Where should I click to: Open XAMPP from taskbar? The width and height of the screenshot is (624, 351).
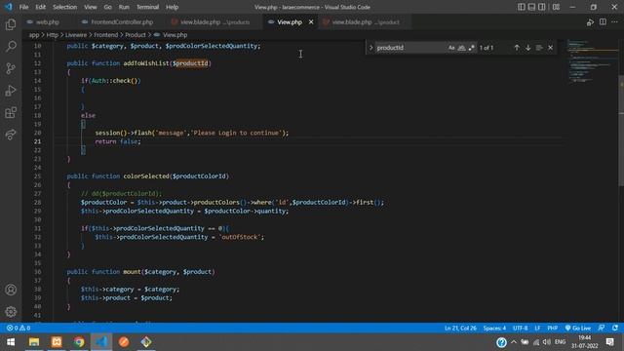tap(57, 342)
